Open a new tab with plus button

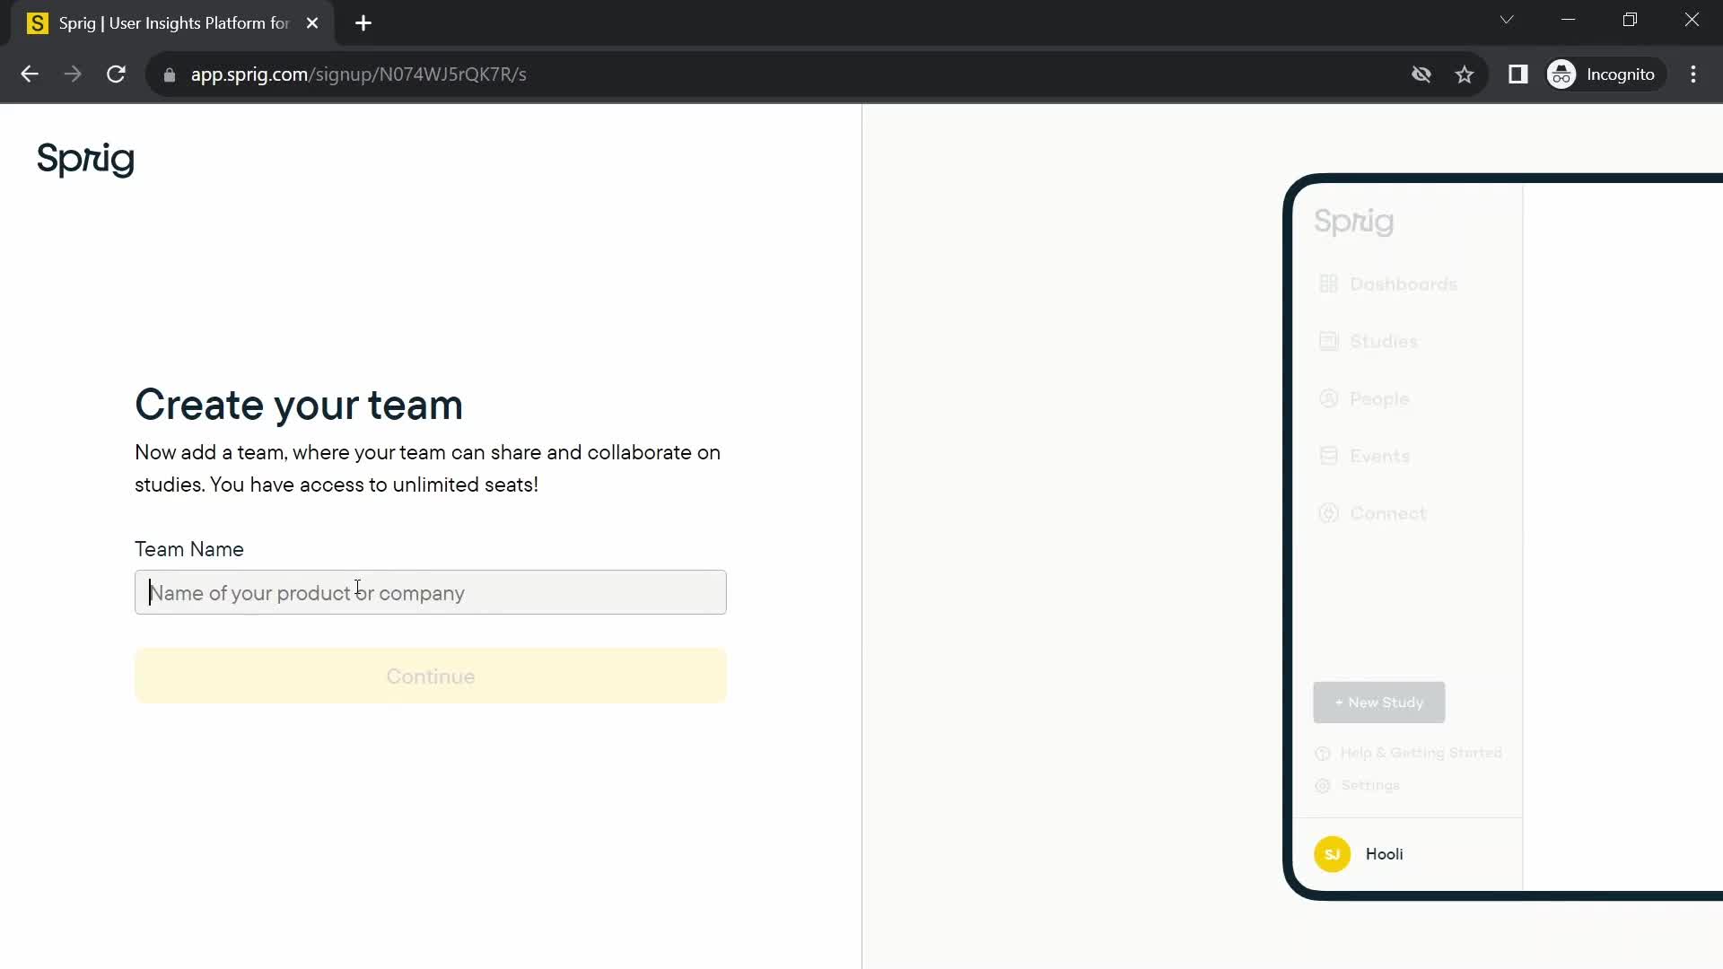pos(363,23)
